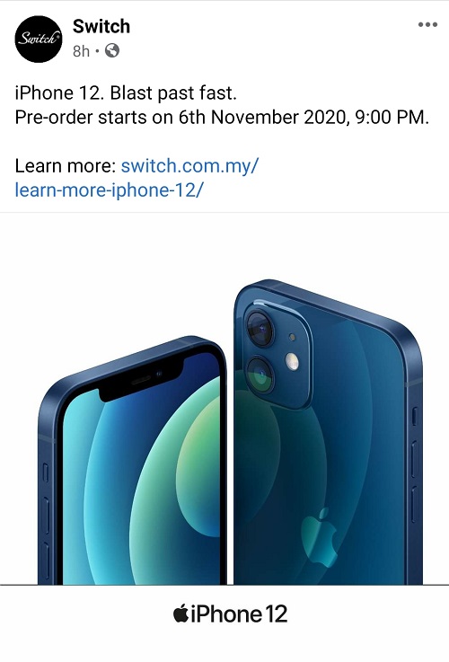Tap the Apple logo on phone back
This screenshot has height=662, width=449.
coord(320,537)
